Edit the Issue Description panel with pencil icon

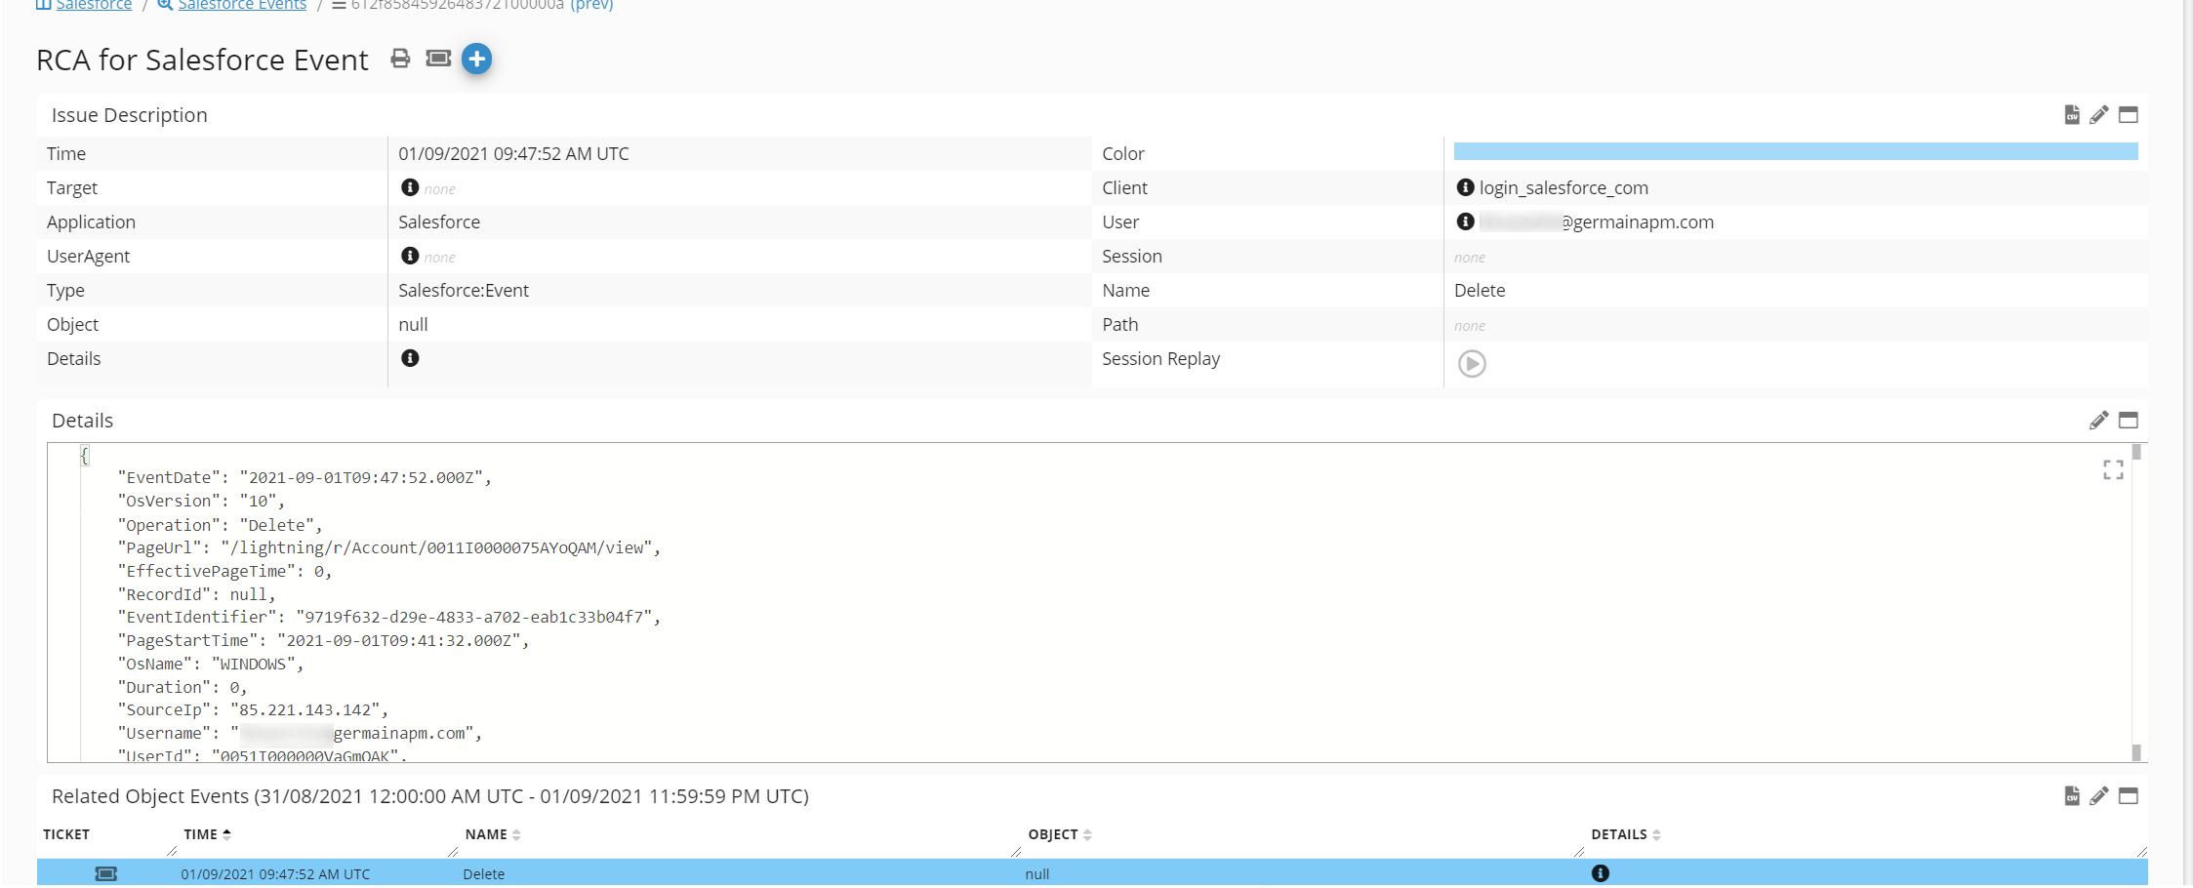(x=2098, y=115)
